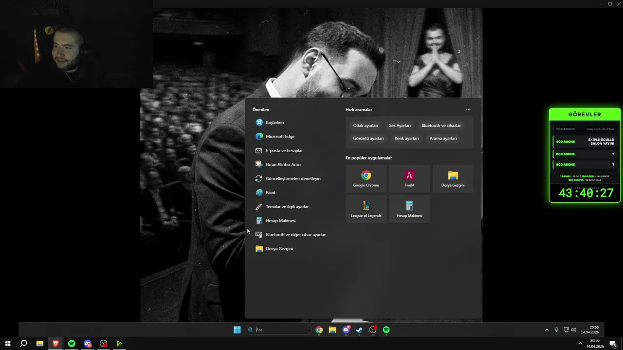
Task: Open File Explorer on the bottom Windows 10 taskbar
Action: click(40, 344)
